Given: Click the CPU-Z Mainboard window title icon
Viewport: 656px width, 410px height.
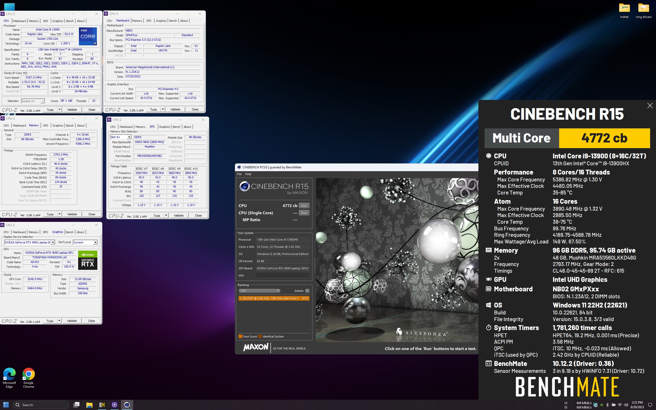Looking at the screenshot, I should tap(106, 14).
